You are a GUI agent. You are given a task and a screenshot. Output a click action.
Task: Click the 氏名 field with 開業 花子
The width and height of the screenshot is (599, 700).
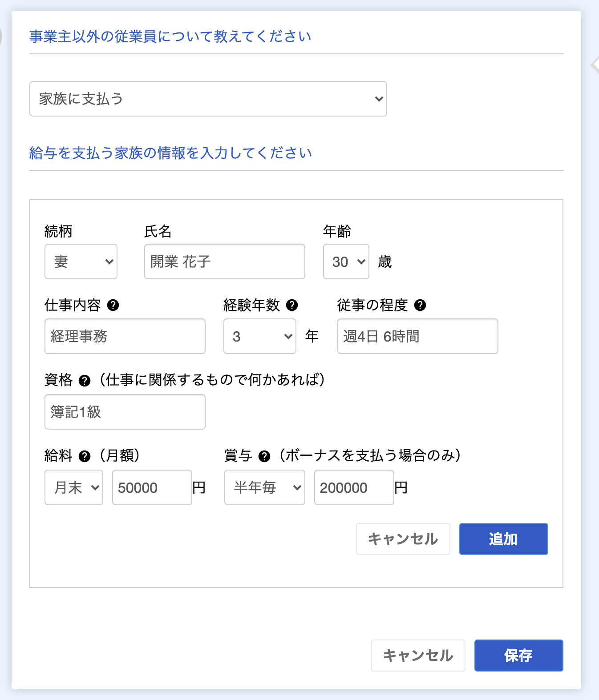coord(225,261)
